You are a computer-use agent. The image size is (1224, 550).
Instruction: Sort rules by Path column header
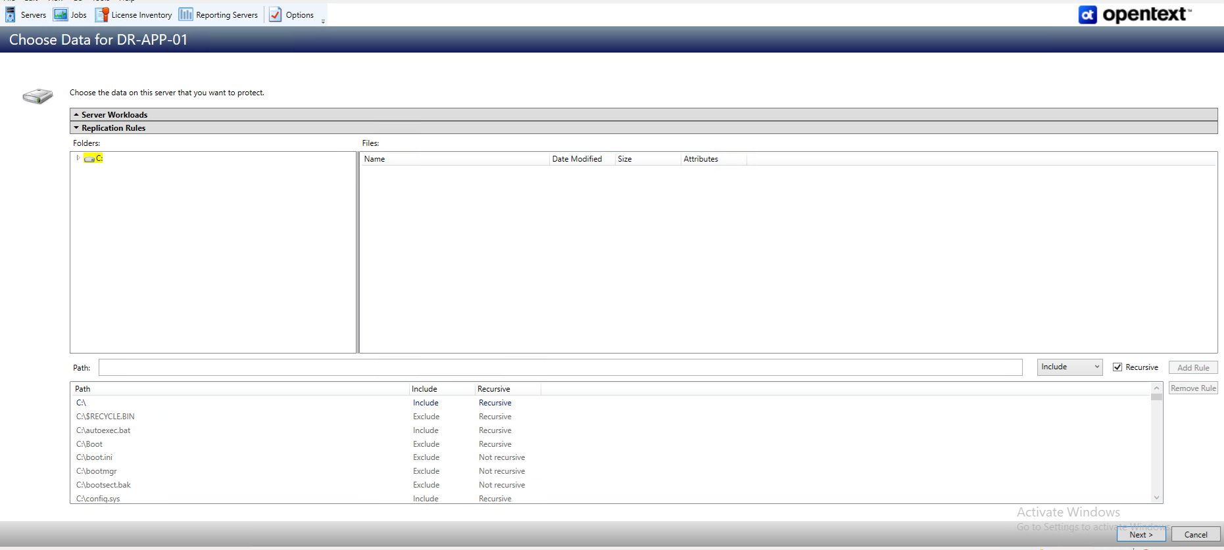click(83, 389)
